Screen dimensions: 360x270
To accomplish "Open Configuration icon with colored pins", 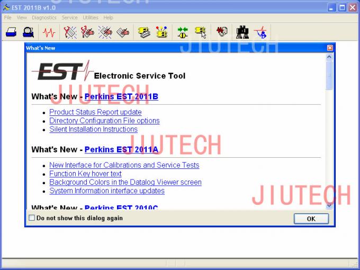I will point(161,32).
